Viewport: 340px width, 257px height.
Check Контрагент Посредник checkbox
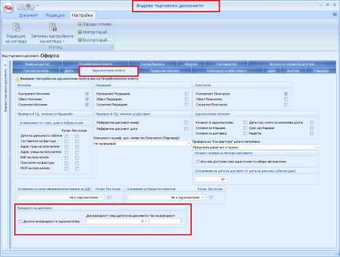(186, 94)
